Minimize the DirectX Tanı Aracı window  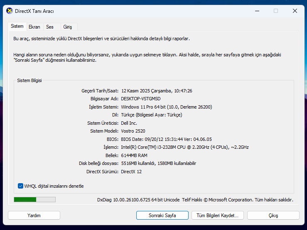(x=257, y=11)
